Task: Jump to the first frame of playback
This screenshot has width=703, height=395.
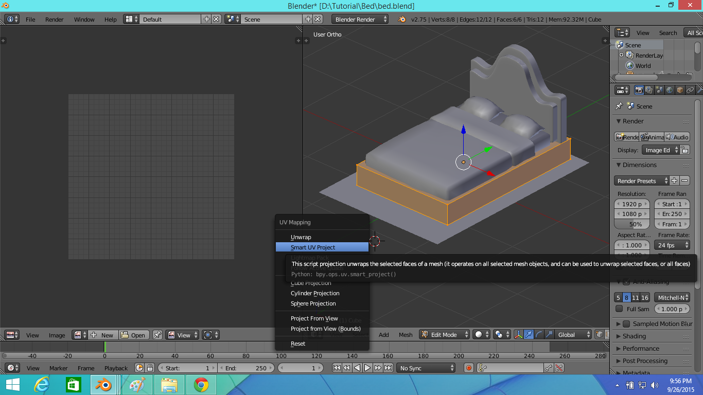Action: pos(337,368)
